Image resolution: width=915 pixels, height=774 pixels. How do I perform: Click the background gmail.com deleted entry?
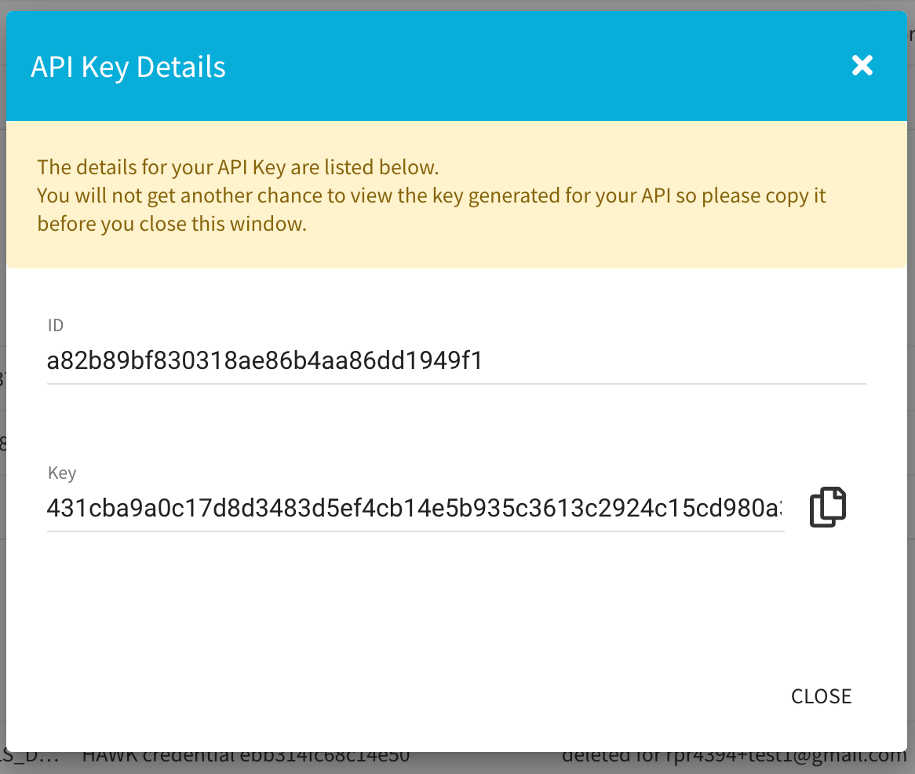[734, 757]
